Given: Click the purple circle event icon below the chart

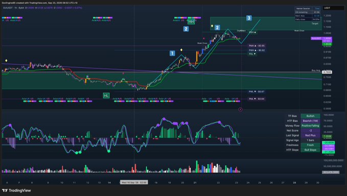Looking at the screenshot, I should pos(240,110).
